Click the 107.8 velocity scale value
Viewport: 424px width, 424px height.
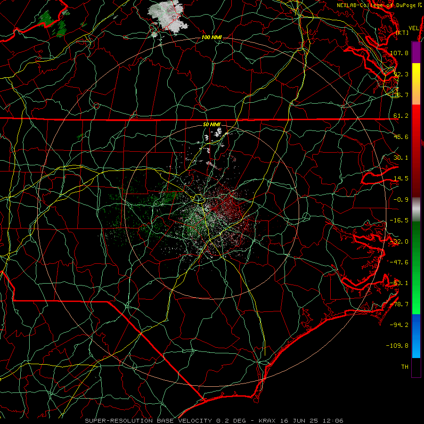pos(399,53)
